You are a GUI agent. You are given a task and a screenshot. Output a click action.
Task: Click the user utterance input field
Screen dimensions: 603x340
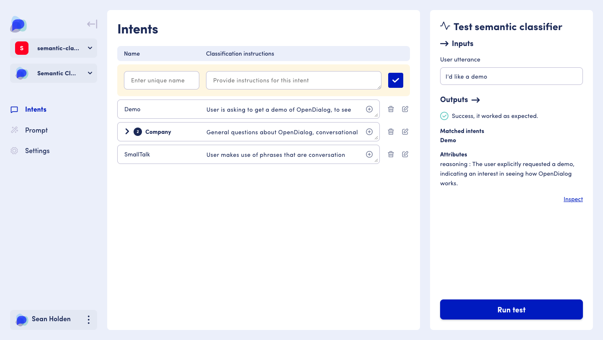click(x=511, y=76)
